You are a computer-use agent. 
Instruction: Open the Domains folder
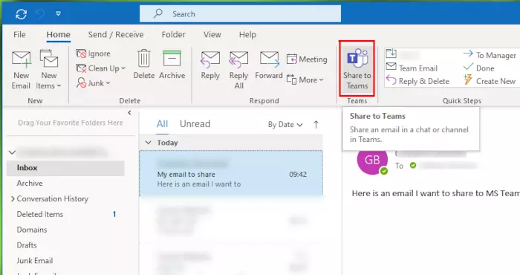(x=32, y=230)
